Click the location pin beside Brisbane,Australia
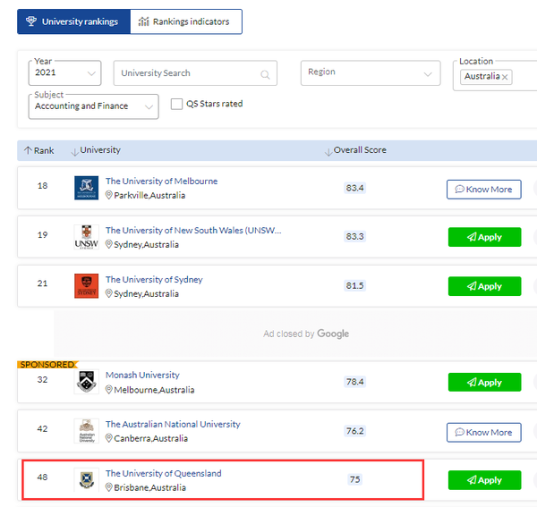The width and height of the screenshot is (537, 507). click(x=108, y=487)
